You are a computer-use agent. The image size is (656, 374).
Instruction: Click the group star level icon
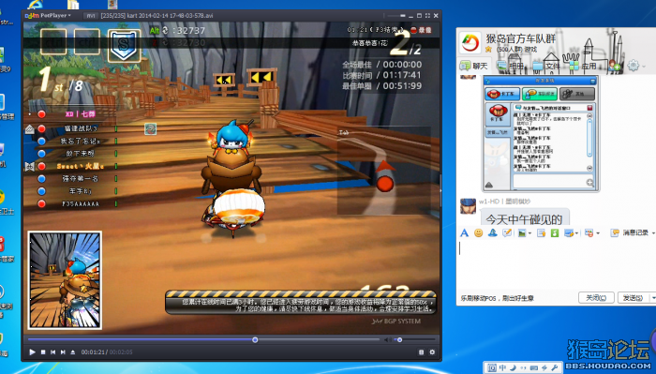click(x=488, y=50)
